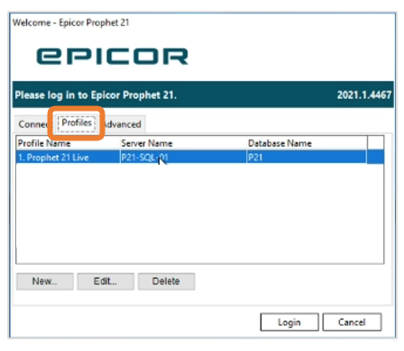Click Edit to modify the selected profile

106,282
